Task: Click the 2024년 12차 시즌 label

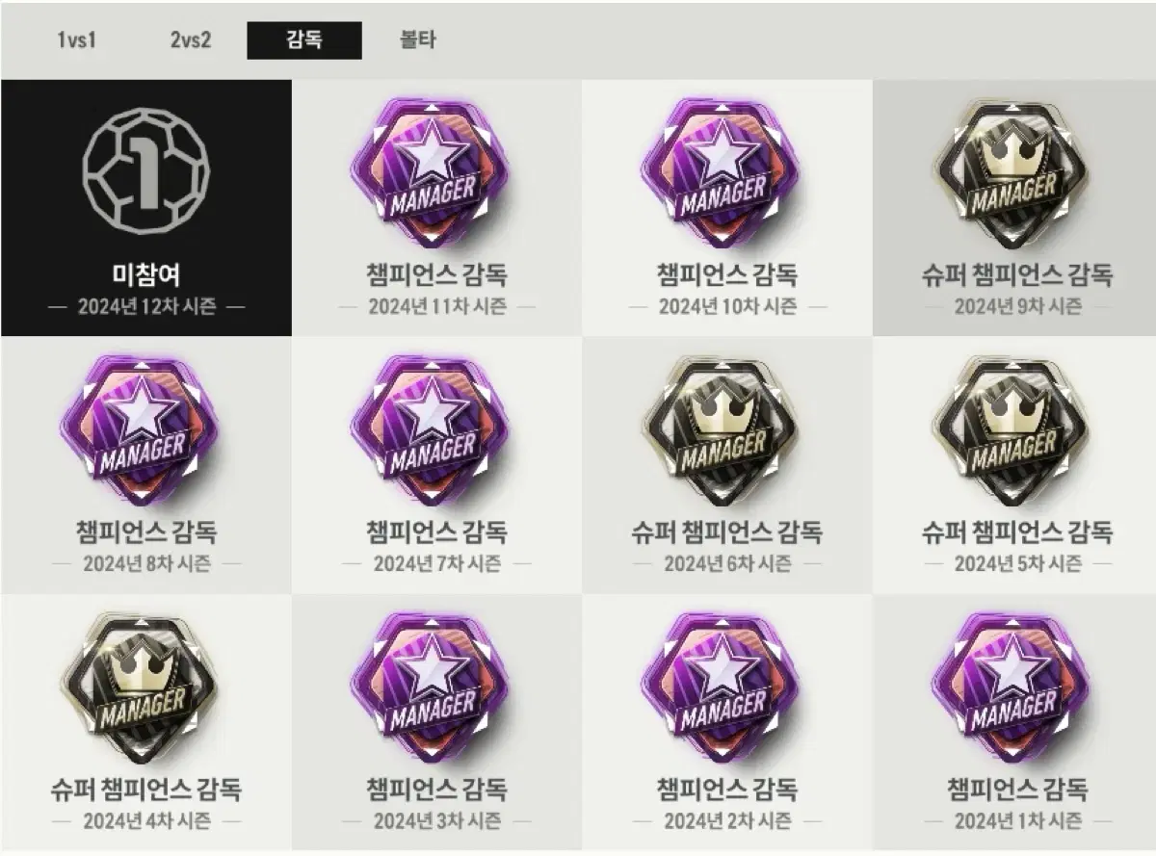Action: [146, 306]
